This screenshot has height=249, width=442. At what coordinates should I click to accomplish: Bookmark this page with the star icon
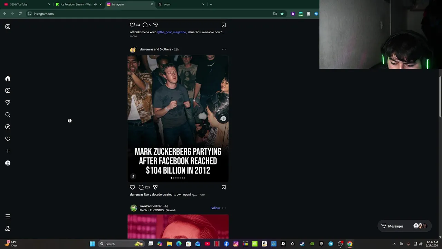pos(282,14)
